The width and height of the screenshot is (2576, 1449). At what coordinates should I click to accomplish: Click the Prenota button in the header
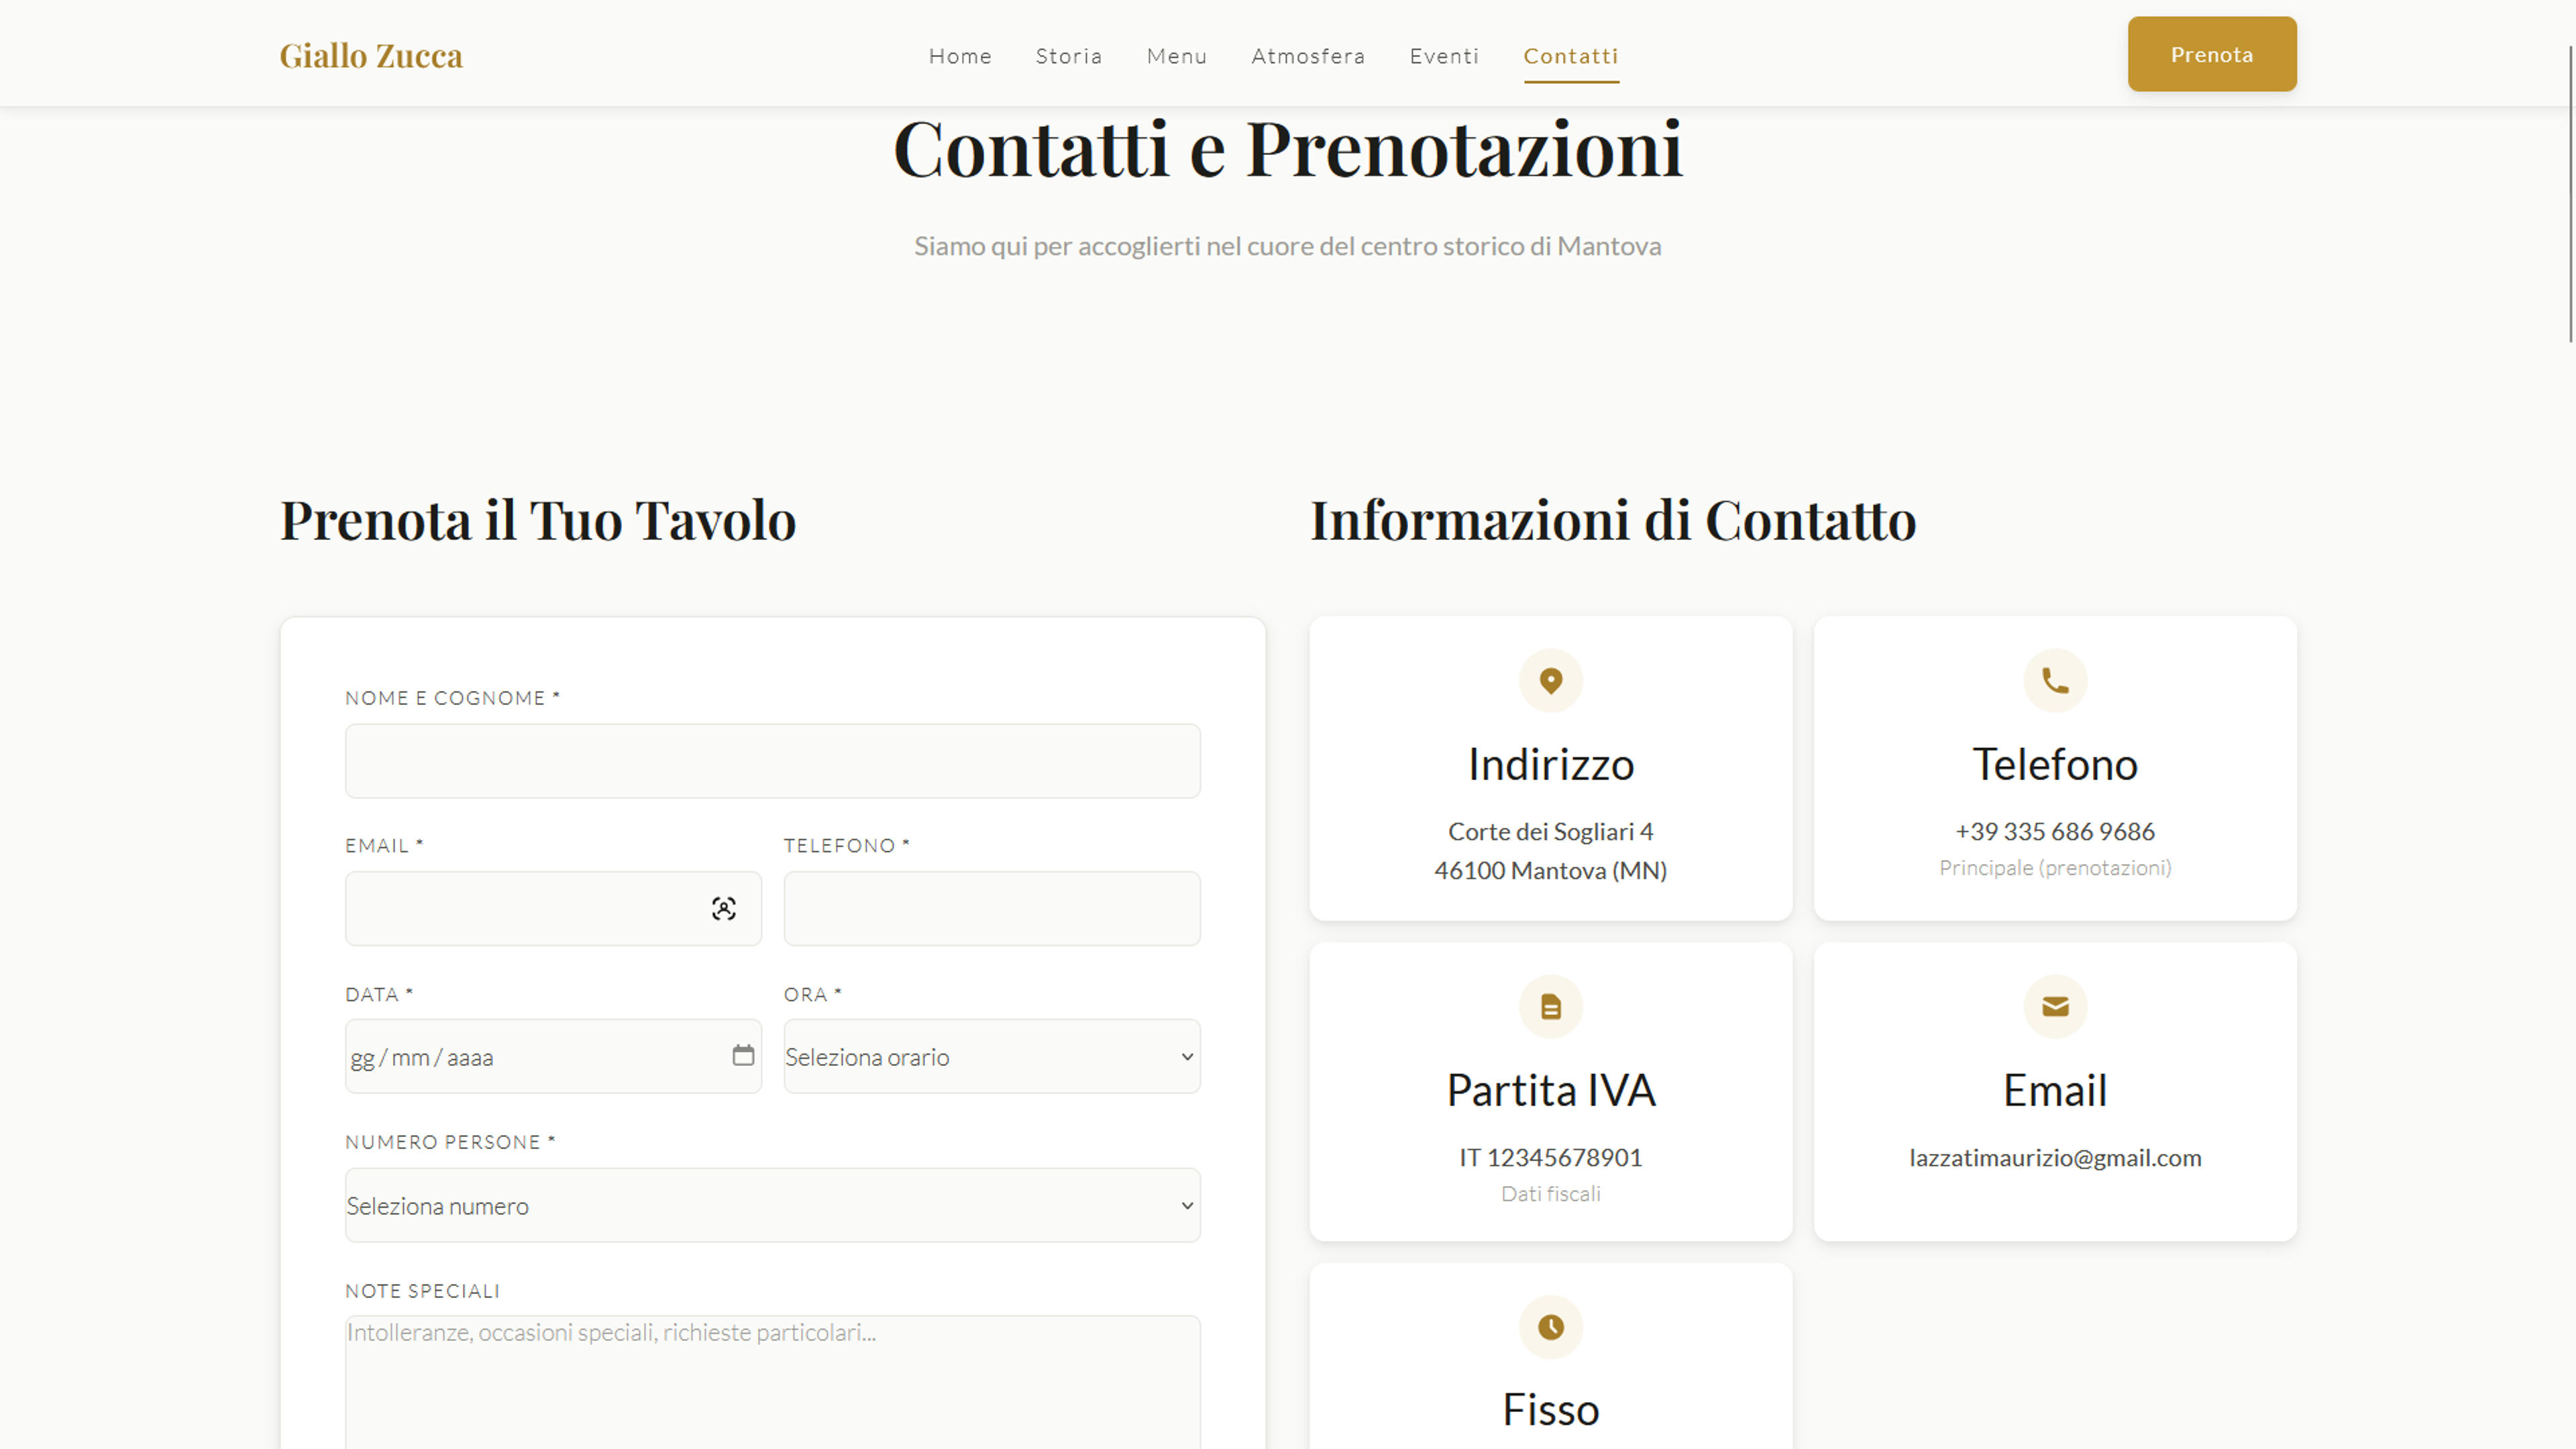click(x=2212, y=54)
